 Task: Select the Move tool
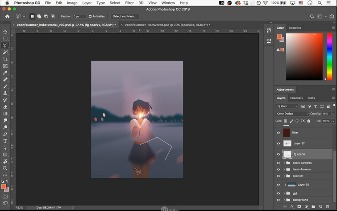5,32
